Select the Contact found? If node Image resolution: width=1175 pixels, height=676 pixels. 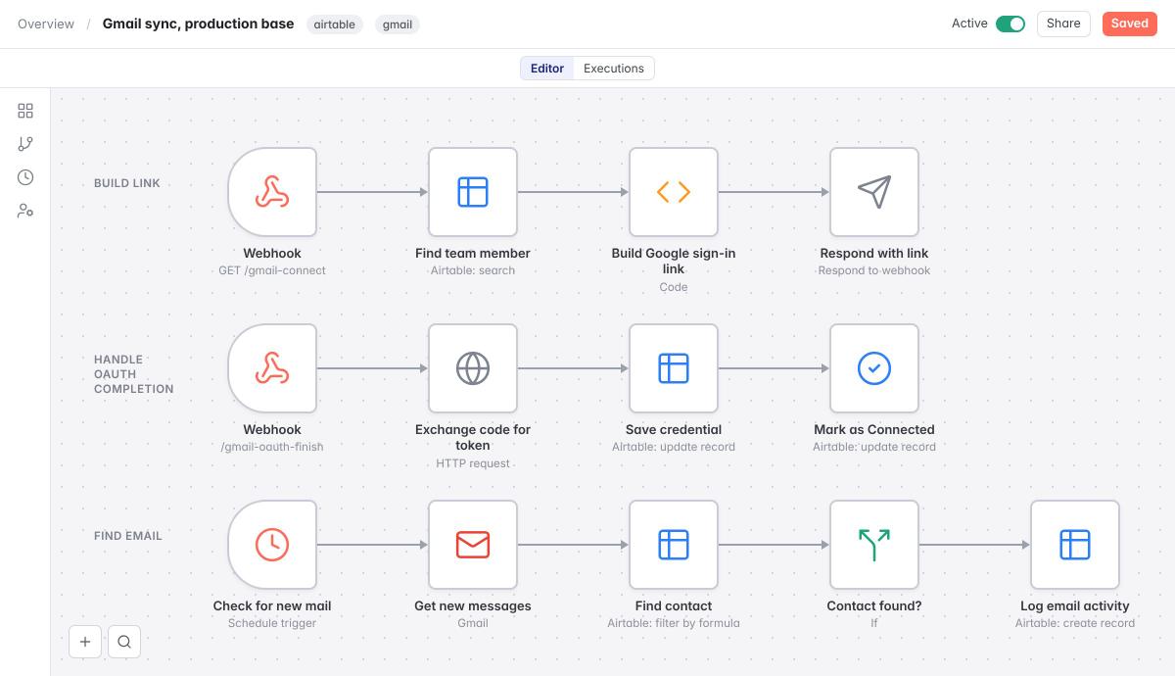(874, 545)
